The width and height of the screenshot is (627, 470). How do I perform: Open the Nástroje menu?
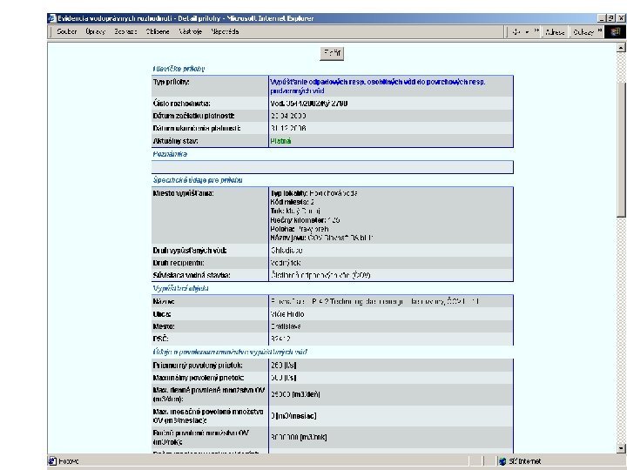(191, 31)
